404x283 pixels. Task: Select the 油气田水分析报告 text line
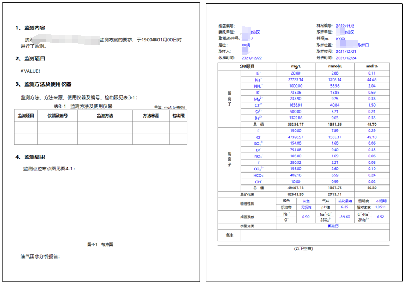click(x=40, y=256)
